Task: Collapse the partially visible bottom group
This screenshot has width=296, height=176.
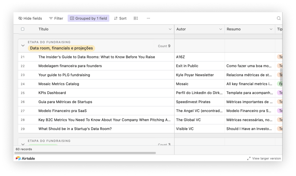Action: click(23, 144)
